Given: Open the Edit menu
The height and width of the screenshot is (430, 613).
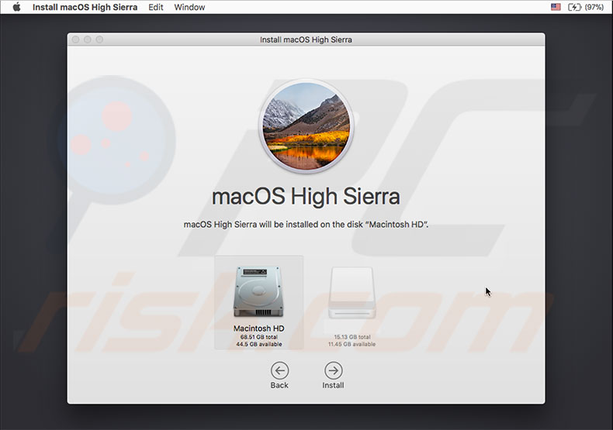Looking at the screenshot, I should pyautogui.click(x=156, y=7).
